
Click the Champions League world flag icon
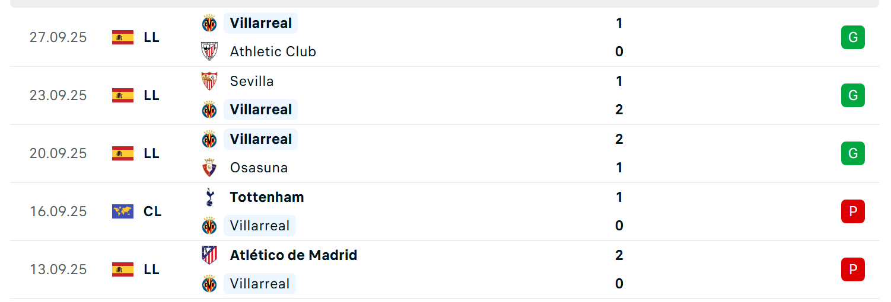coord(123,211)
